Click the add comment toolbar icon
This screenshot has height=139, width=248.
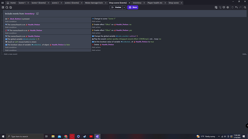click(x=224, y=7)
